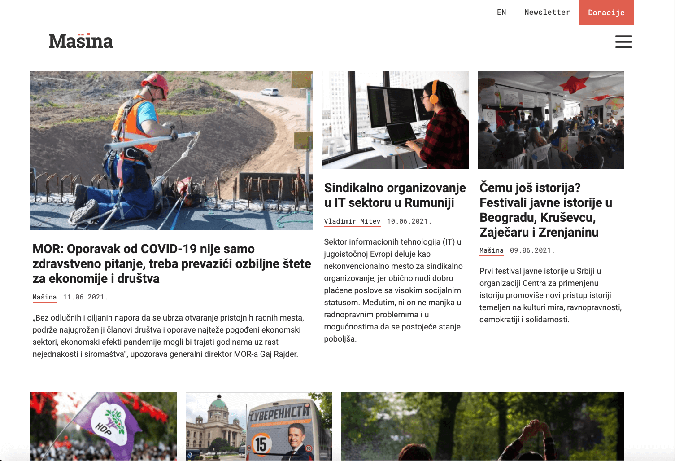675x461 pixels.
Task: Click Mašina author link under MOR article
Action: pos(44,297)
